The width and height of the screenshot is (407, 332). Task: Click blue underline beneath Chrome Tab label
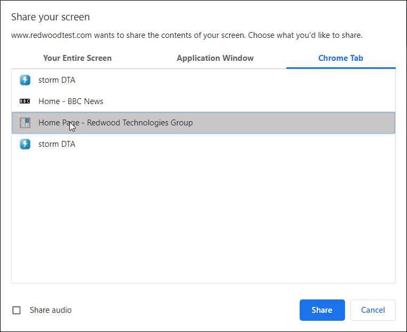(x=341, y=68)
